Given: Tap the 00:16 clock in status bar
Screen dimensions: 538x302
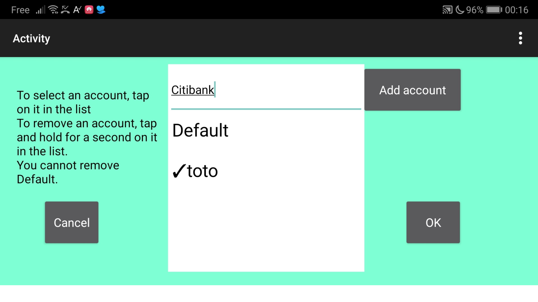Looking at the screenshot, I should click(516, 10).
